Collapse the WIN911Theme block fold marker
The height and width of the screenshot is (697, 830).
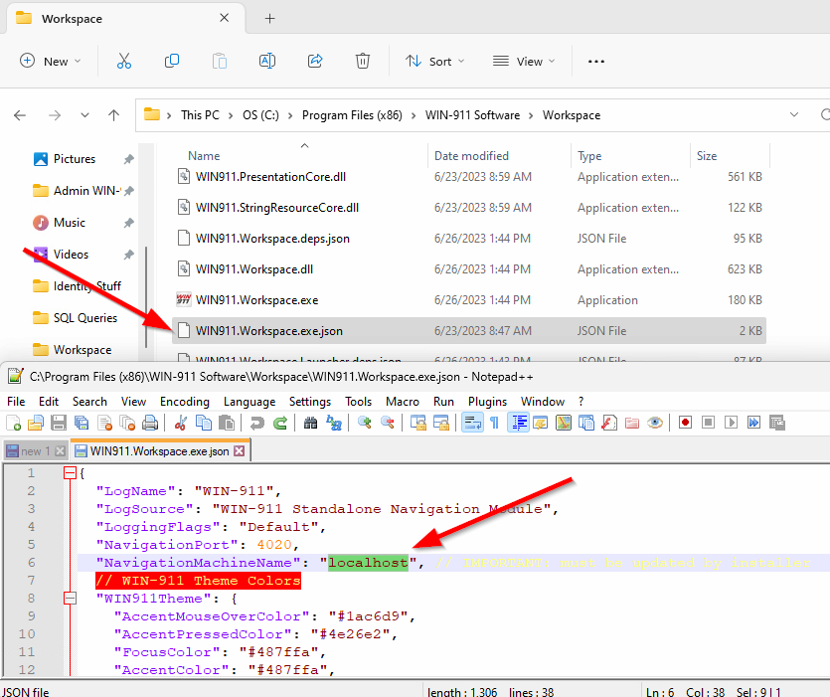(70, 599)
